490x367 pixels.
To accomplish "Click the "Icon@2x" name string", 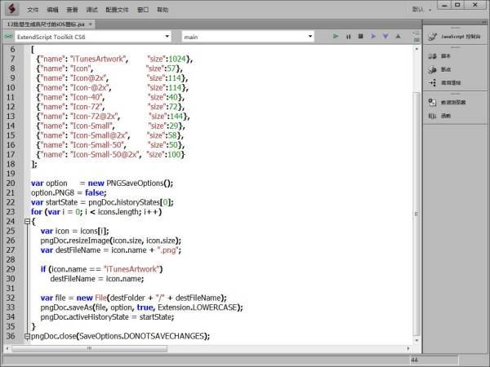I will tap(88, 78).
